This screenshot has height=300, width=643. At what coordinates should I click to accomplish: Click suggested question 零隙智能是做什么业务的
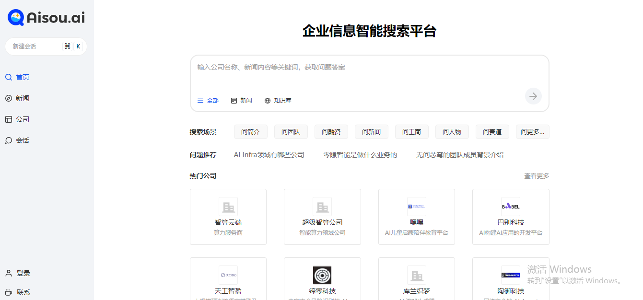coord(360,155)
